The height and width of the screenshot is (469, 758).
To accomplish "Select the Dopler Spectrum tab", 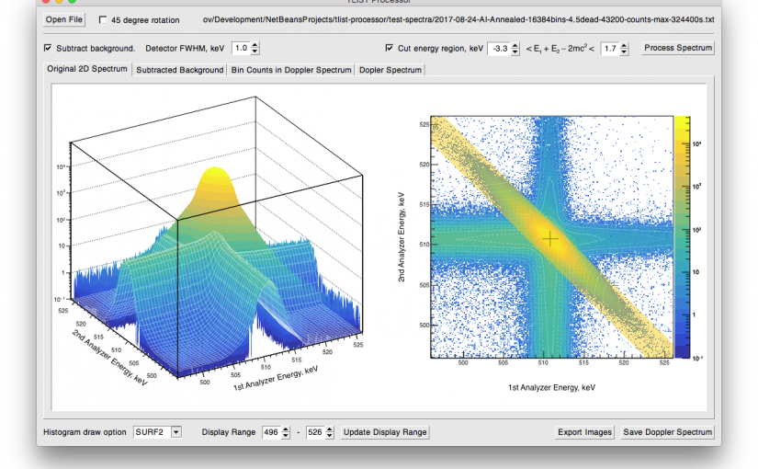I will pyautogui.click(x=390, y=69).
